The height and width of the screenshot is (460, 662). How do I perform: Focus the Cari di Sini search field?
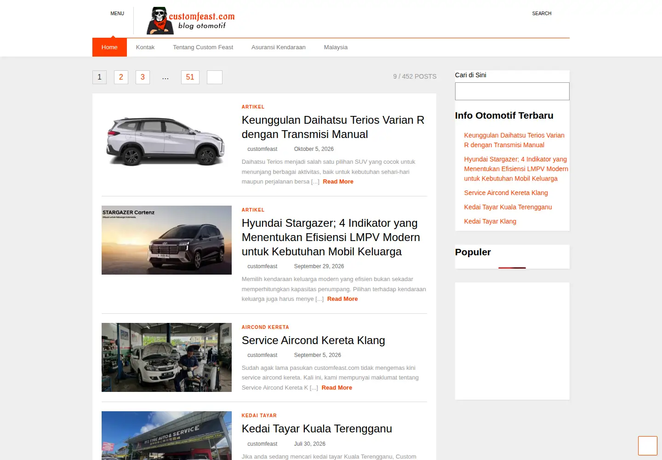pos(512,92)
